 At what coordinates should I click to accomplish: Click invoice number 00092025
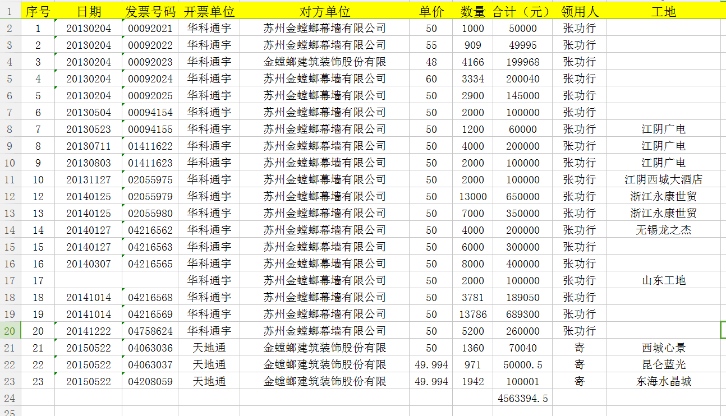click(x=150, y=95)
